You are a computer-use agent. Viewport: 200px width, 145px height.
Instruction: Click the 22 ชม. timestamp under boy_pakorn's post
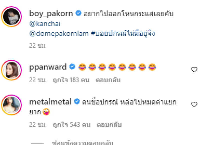[38, 46]
